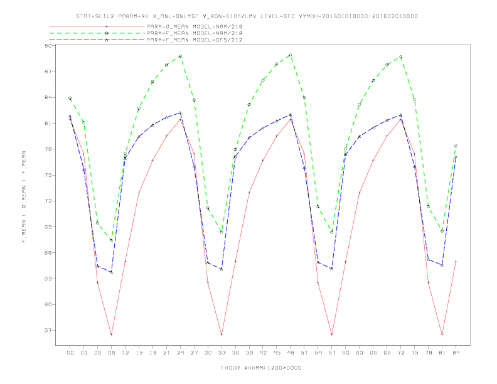Click the blue triangle marker at forecast hour 24
Screen dimensions: 497x384
click(180, 113)
